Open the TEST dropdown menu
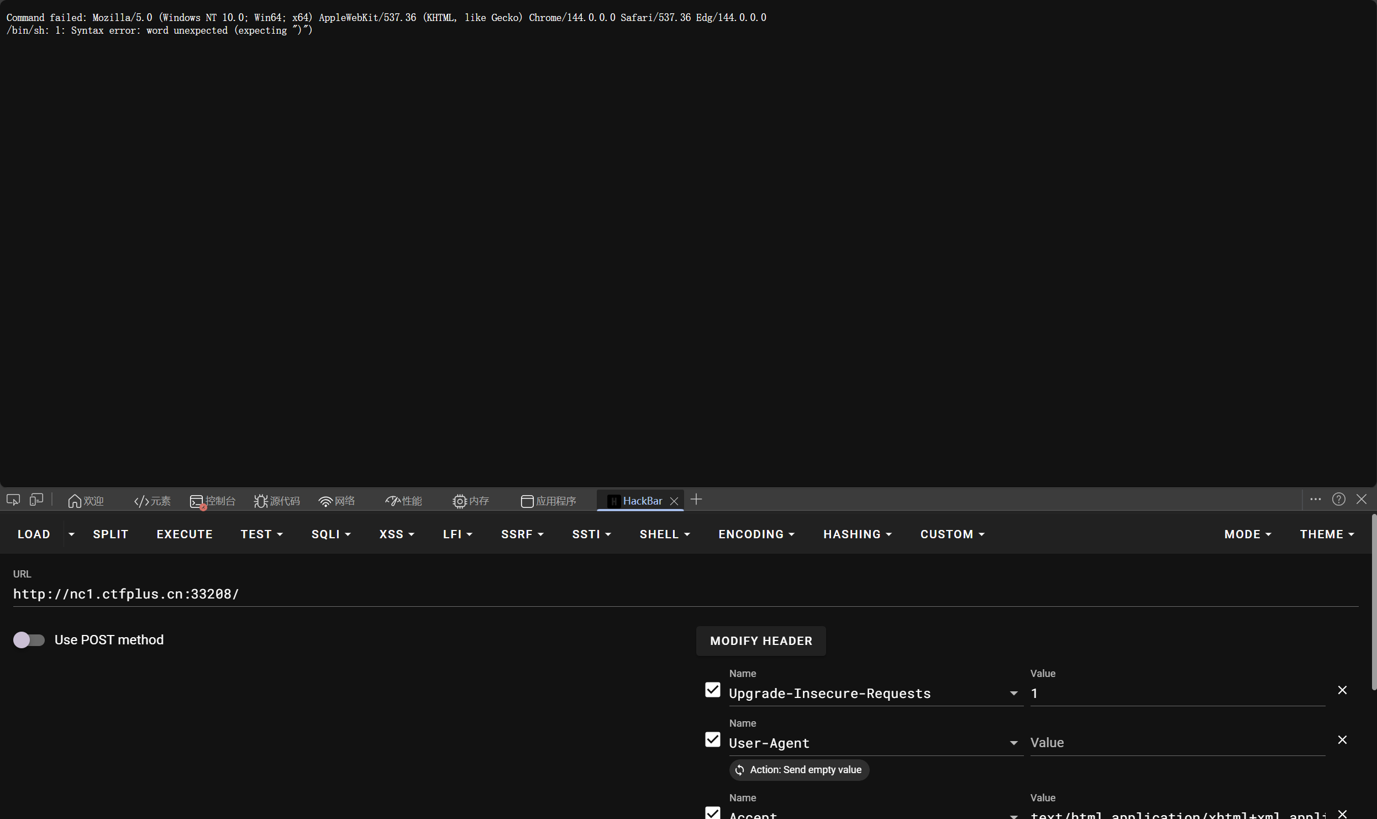1377x819 pixels. [x=261, y=534]
